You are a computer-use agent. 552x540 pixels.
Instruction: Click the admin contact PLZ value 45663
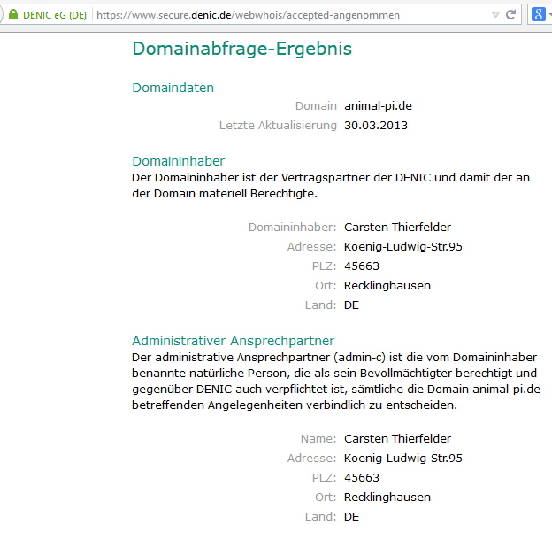(362, 478)
